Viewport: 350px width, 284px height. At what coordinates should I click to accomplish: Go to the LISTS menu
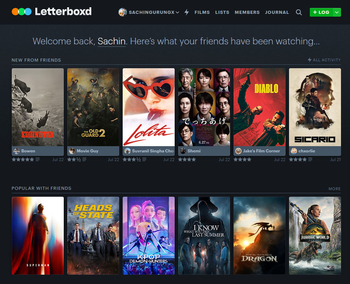pyautogui.click(x=222, y=12)
